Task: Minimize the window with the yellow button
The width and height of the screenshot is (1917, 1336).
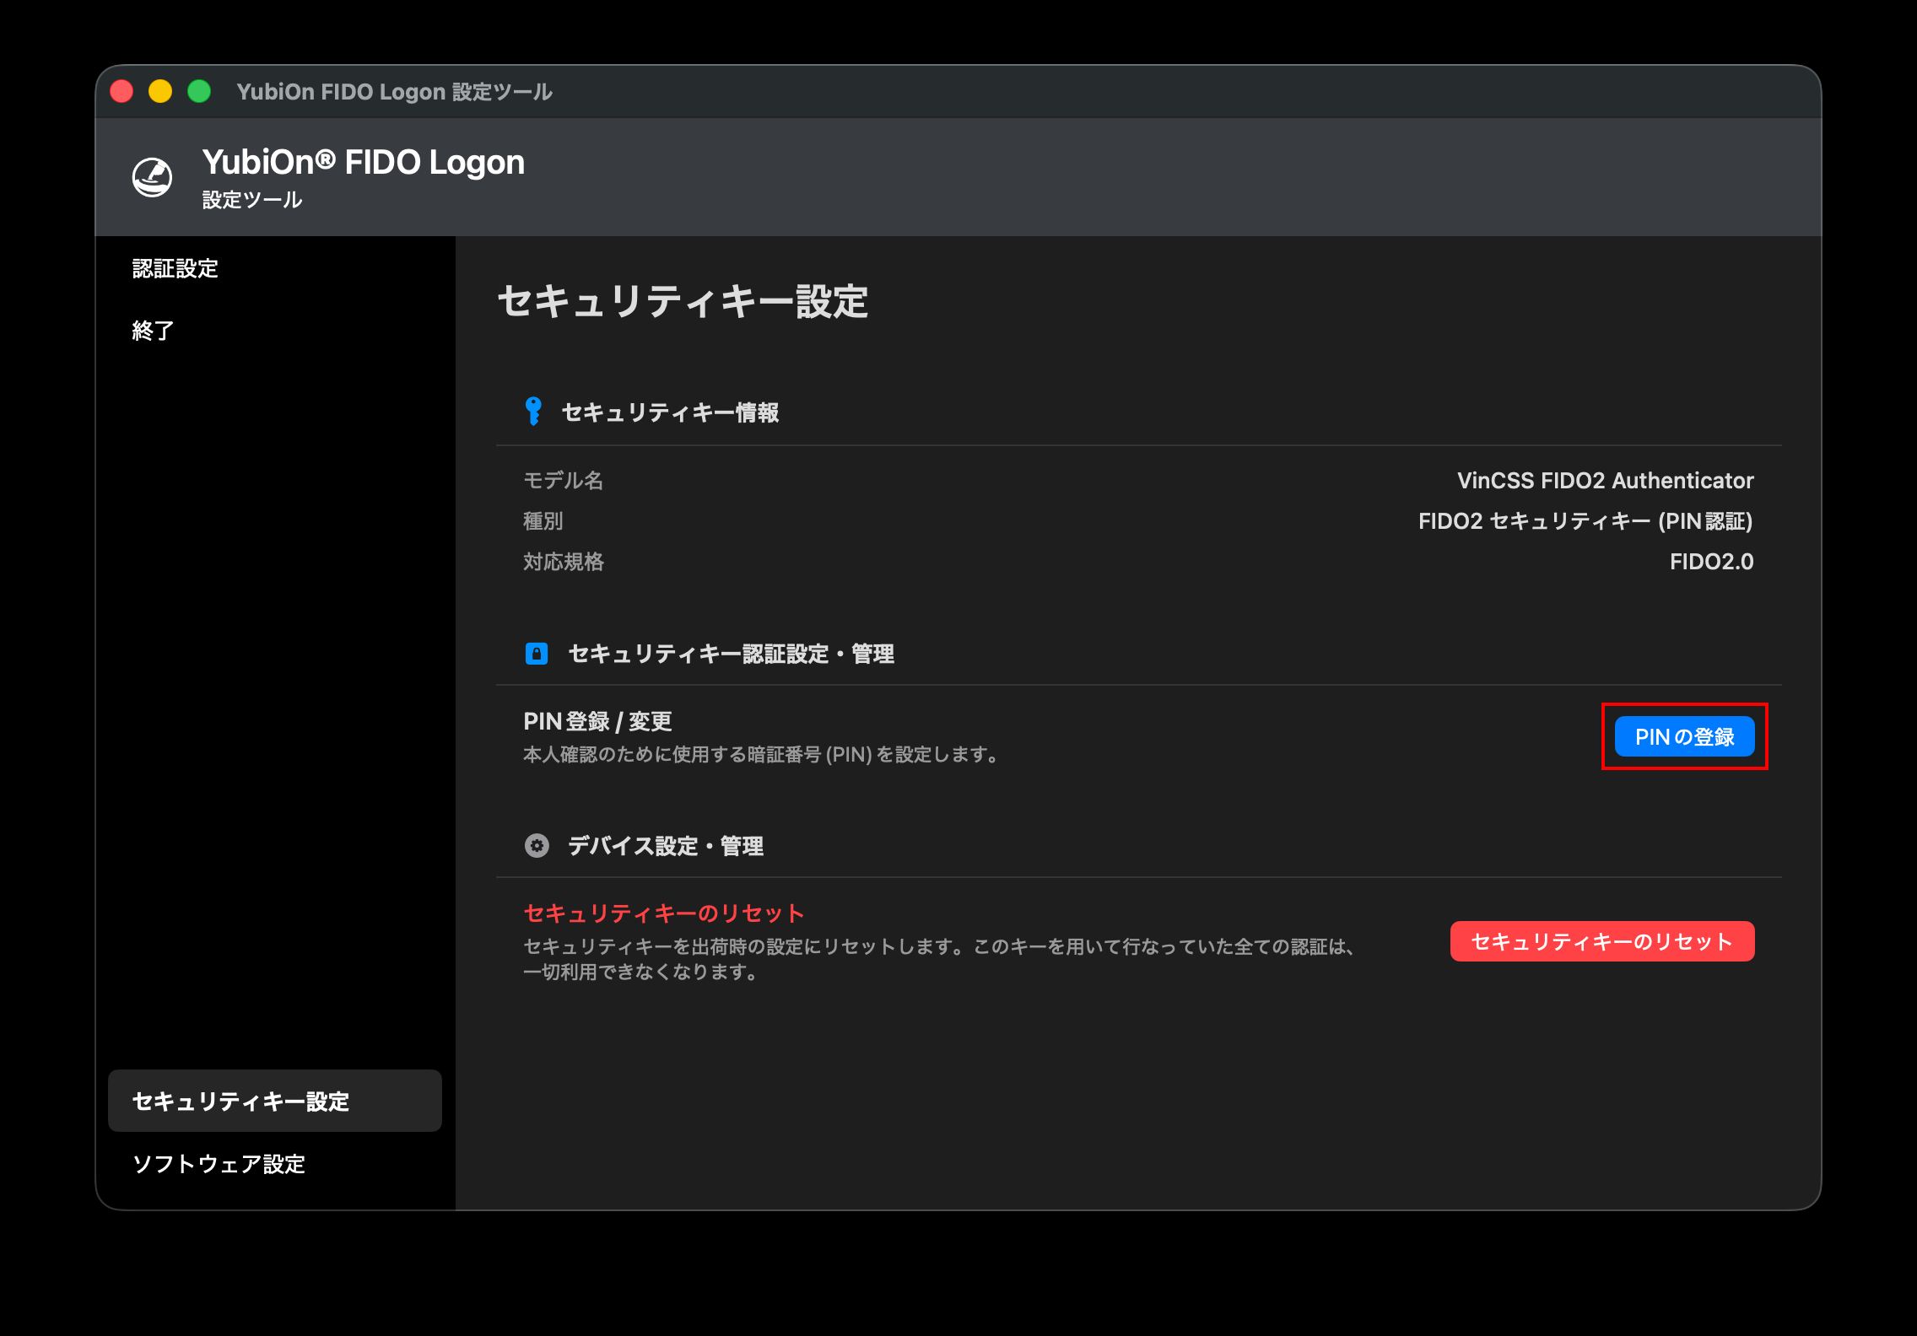Action: pyautogui.click(x=160, y=91)
